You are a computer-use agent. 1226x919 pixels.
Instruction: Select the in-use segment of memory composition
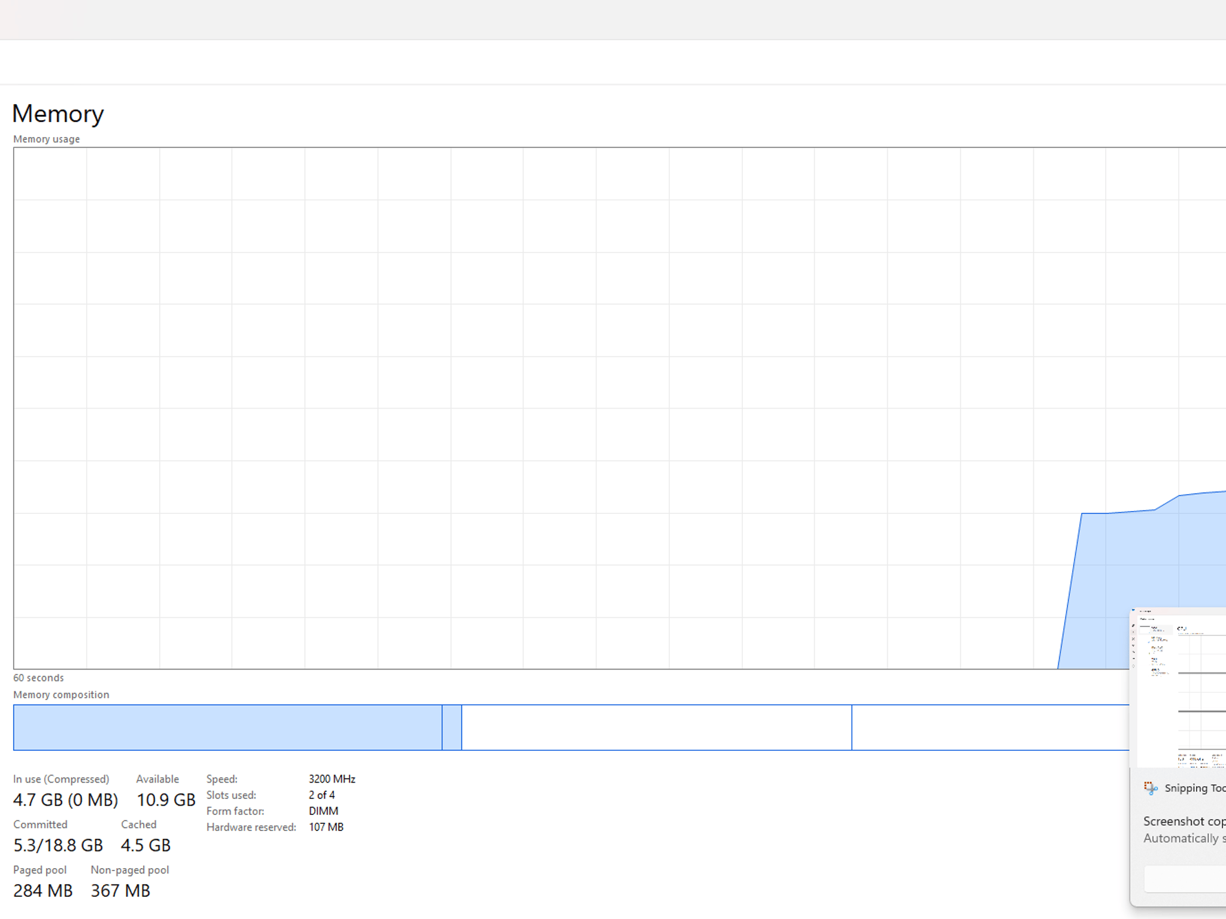click(x=227, y=728)
